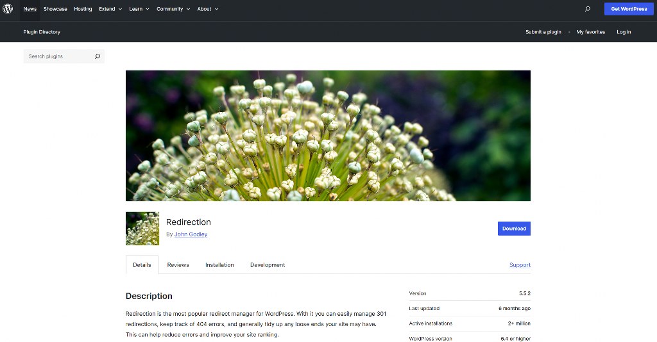Open the Showcase menu item
Image resolution: width=657 pixels, height=342 pixels.
[x=55, y=9]
